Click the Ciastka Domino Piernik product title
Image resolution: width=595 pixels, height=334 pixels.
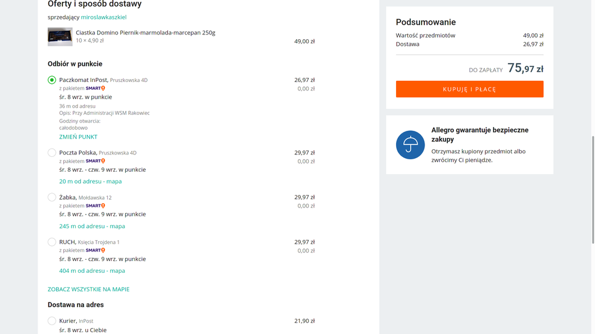pos(145,33)
